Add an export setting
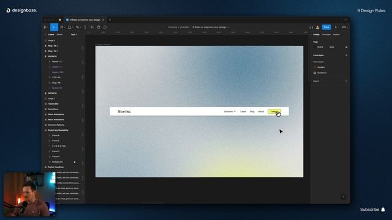Image resolution: width=392 pixels, height=220 pixels. 346,81
